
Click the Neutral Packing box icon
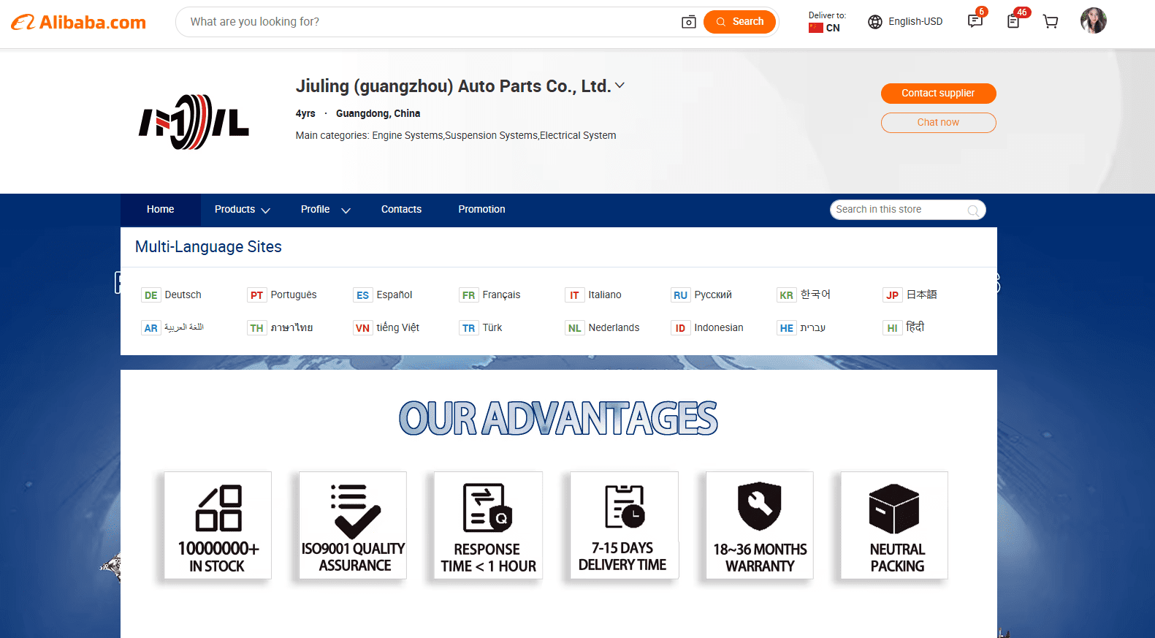tap(893, 509)
